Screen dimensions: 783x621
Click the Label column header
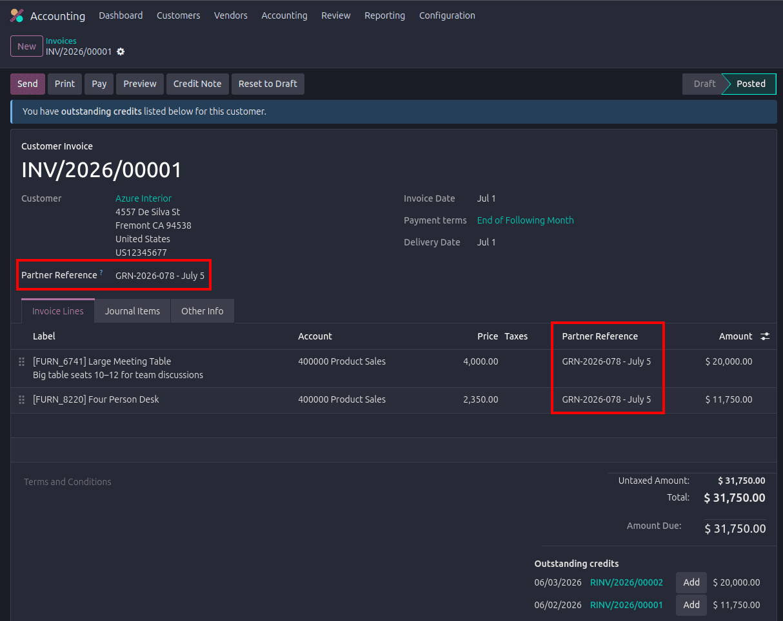point(44,336)
